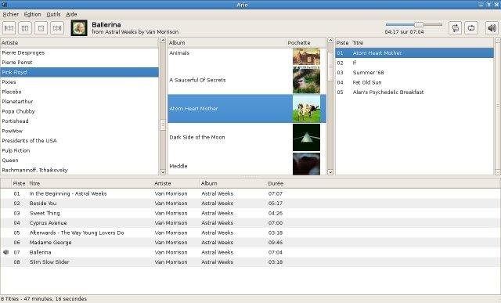This screenshot has width=501, height=303.
Task: Select A Saucerful Of Secrets album
Action: tap(247, 80)
